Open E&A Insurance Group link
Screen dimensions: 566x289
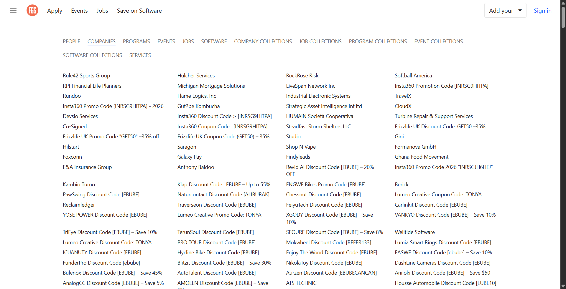pyautogui.click(x=87, y=167)
